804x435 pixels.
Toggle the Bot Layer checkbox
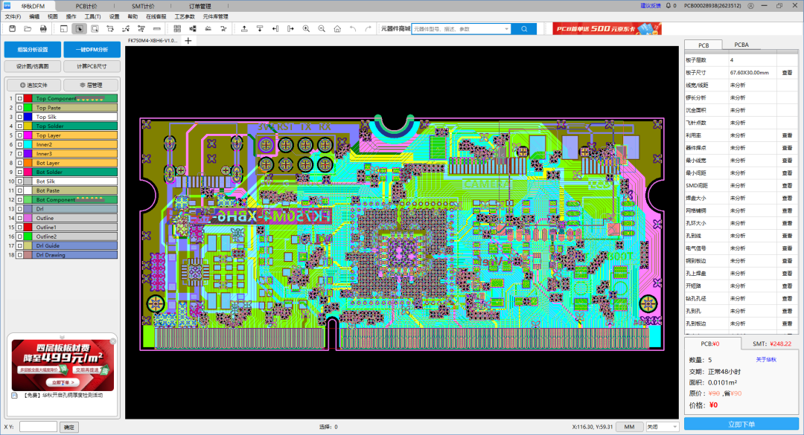point(19,163)
